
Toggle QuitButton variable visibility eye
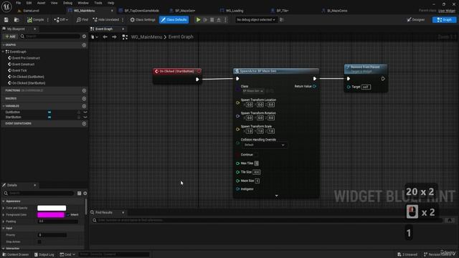pos(85,112)
